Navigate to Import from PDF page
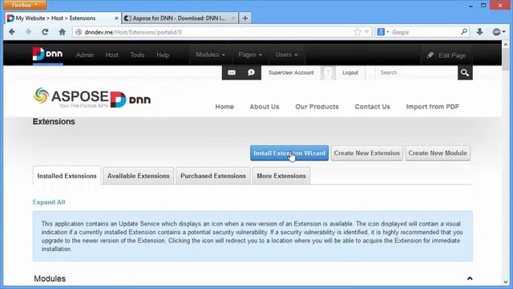The height and width of the screenshot is (289, 513). pos(433,107)
